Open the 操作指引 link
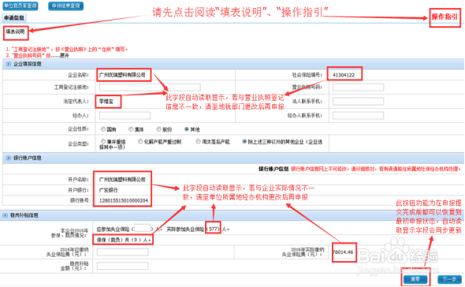The image size is (465, 287). (x=445, y=17)
